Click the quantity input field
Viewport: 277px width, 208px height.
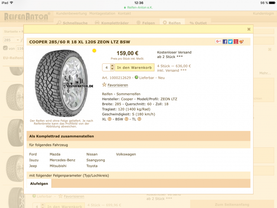pos(107,68)
